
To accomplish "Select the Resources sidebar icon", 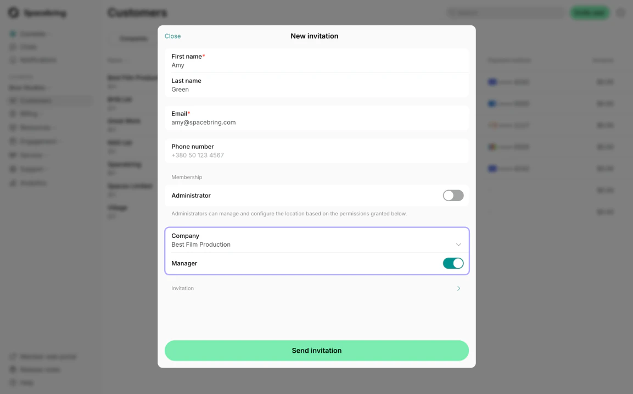I will pyautogui.click(x=13, y=127).
